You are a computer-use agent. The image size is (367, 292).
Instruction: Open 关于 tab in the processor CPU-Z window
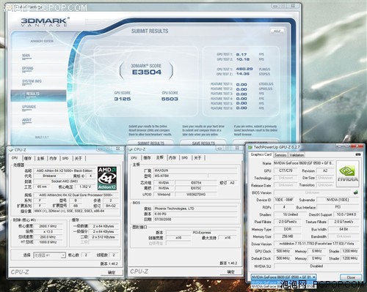coord(79,158)
